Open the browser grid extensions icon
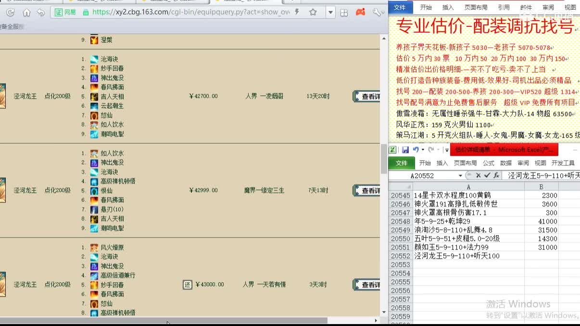580x326 pixels. tap(344, 13)
